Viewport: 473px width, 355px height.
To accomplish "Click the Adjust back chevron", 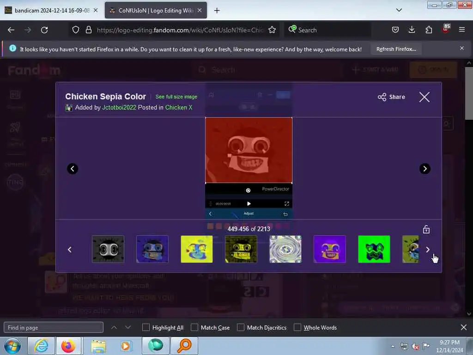I will (x=210, y=214).
